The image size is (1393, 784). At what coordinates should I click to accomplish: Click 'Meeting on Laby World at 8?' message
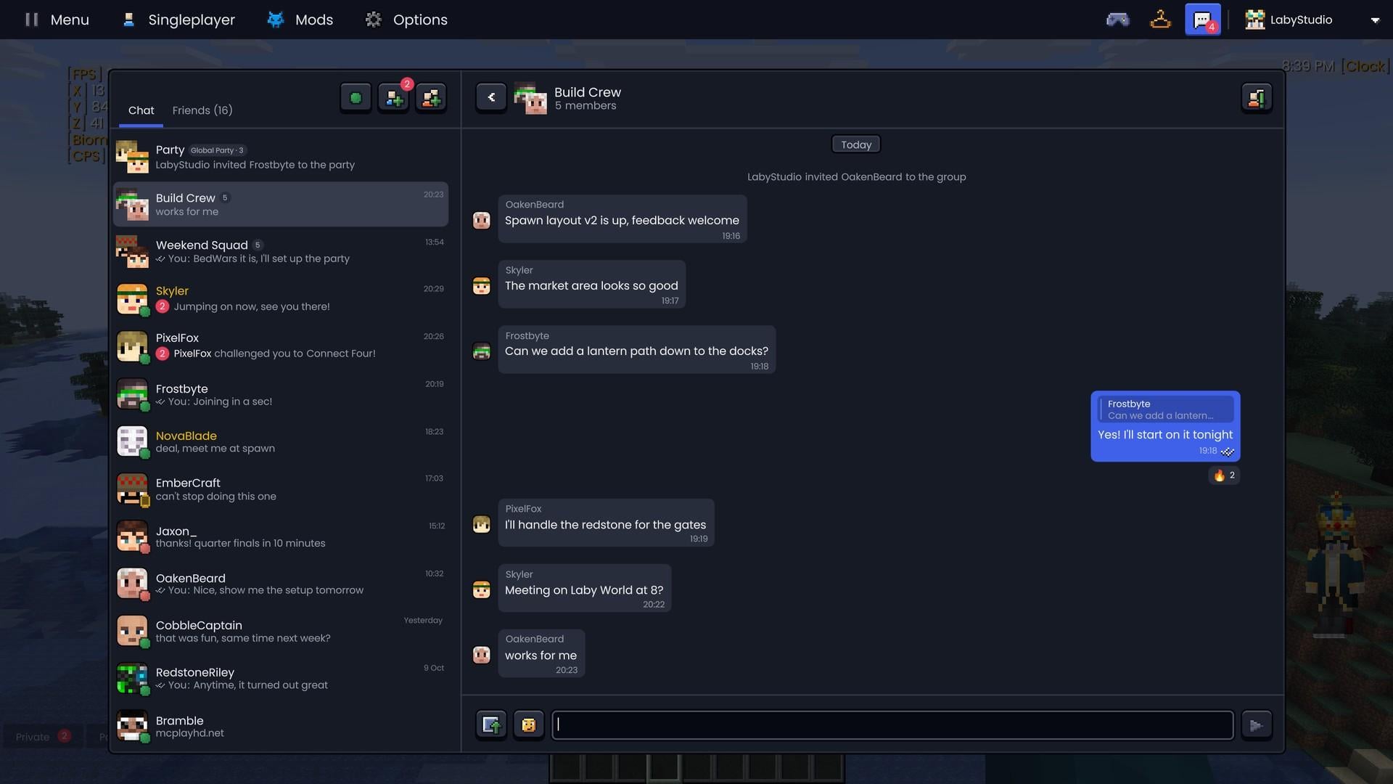(x=584, y=589)
